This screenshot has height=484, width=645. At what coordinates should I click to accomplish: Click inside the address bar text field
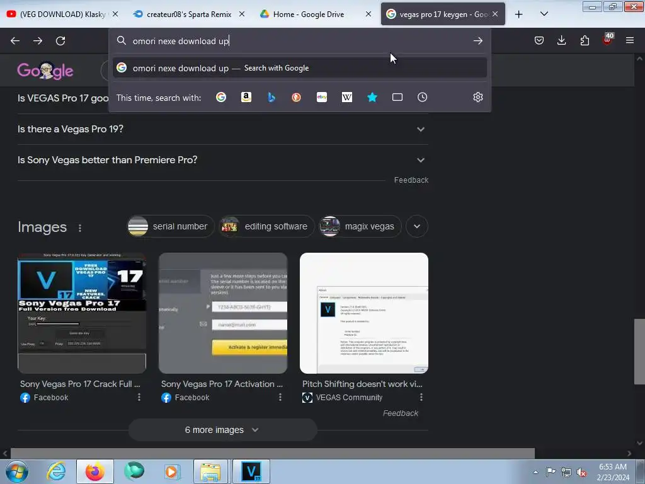(300, 41)
